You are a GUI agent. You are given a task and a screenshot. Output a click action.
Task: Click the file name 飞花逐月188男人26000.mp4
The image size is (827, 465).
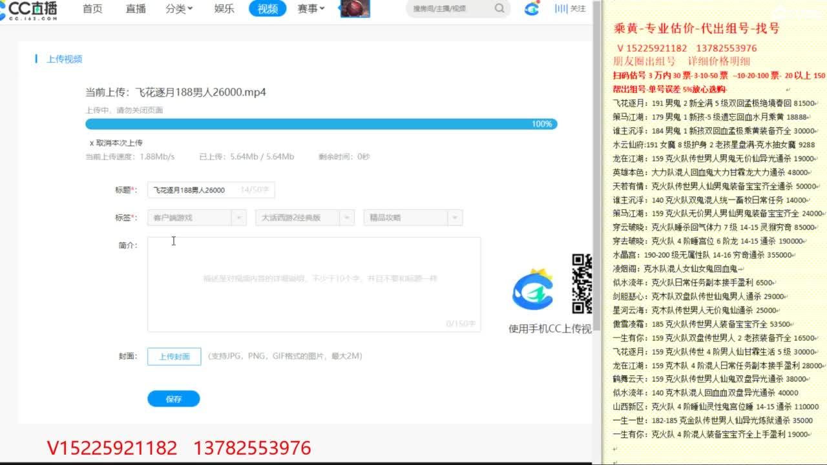[200, 92]
